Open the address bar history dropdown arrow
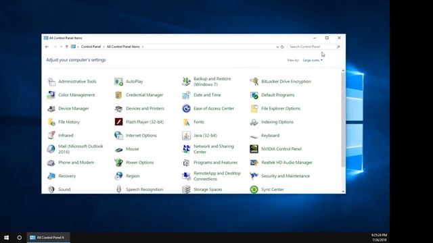 277,47
